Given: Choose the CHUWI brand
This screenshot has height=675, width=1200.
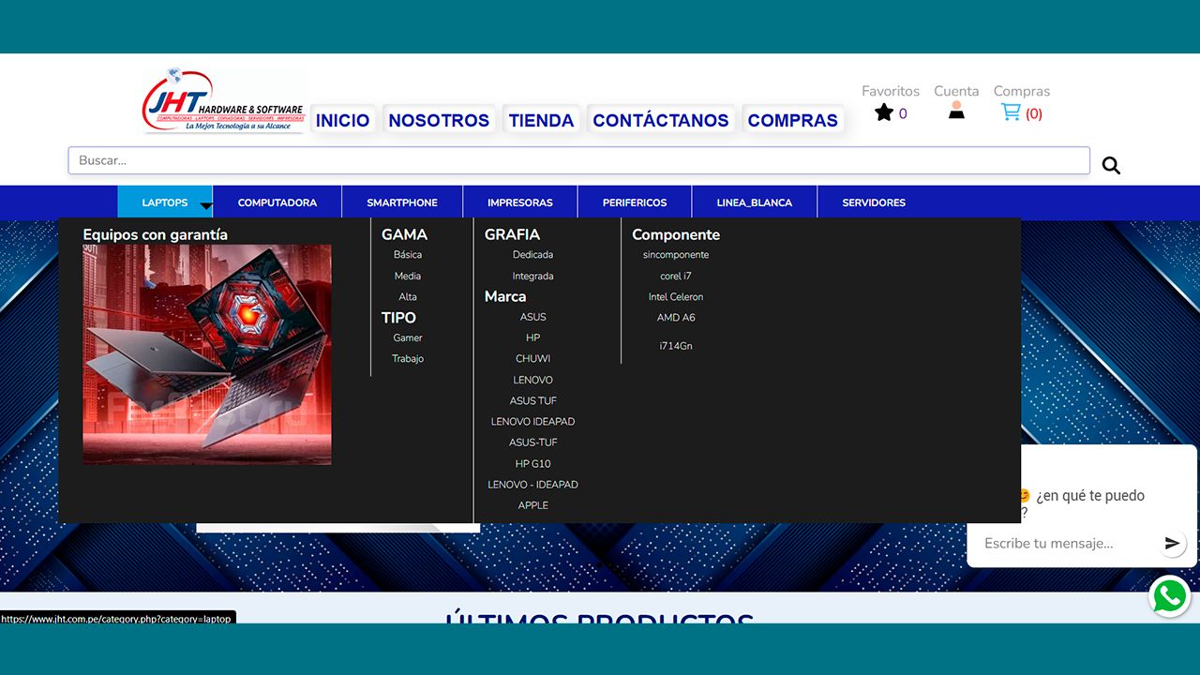Looking at the screenshot, I should point(533,359).
